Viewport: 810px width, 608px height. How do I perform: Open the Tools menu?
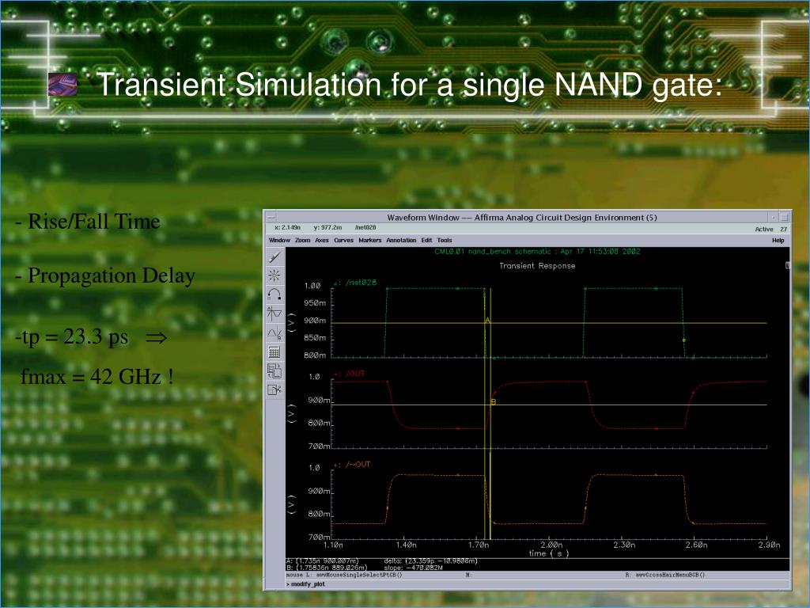pyautogui.click(x=445, y=241)
